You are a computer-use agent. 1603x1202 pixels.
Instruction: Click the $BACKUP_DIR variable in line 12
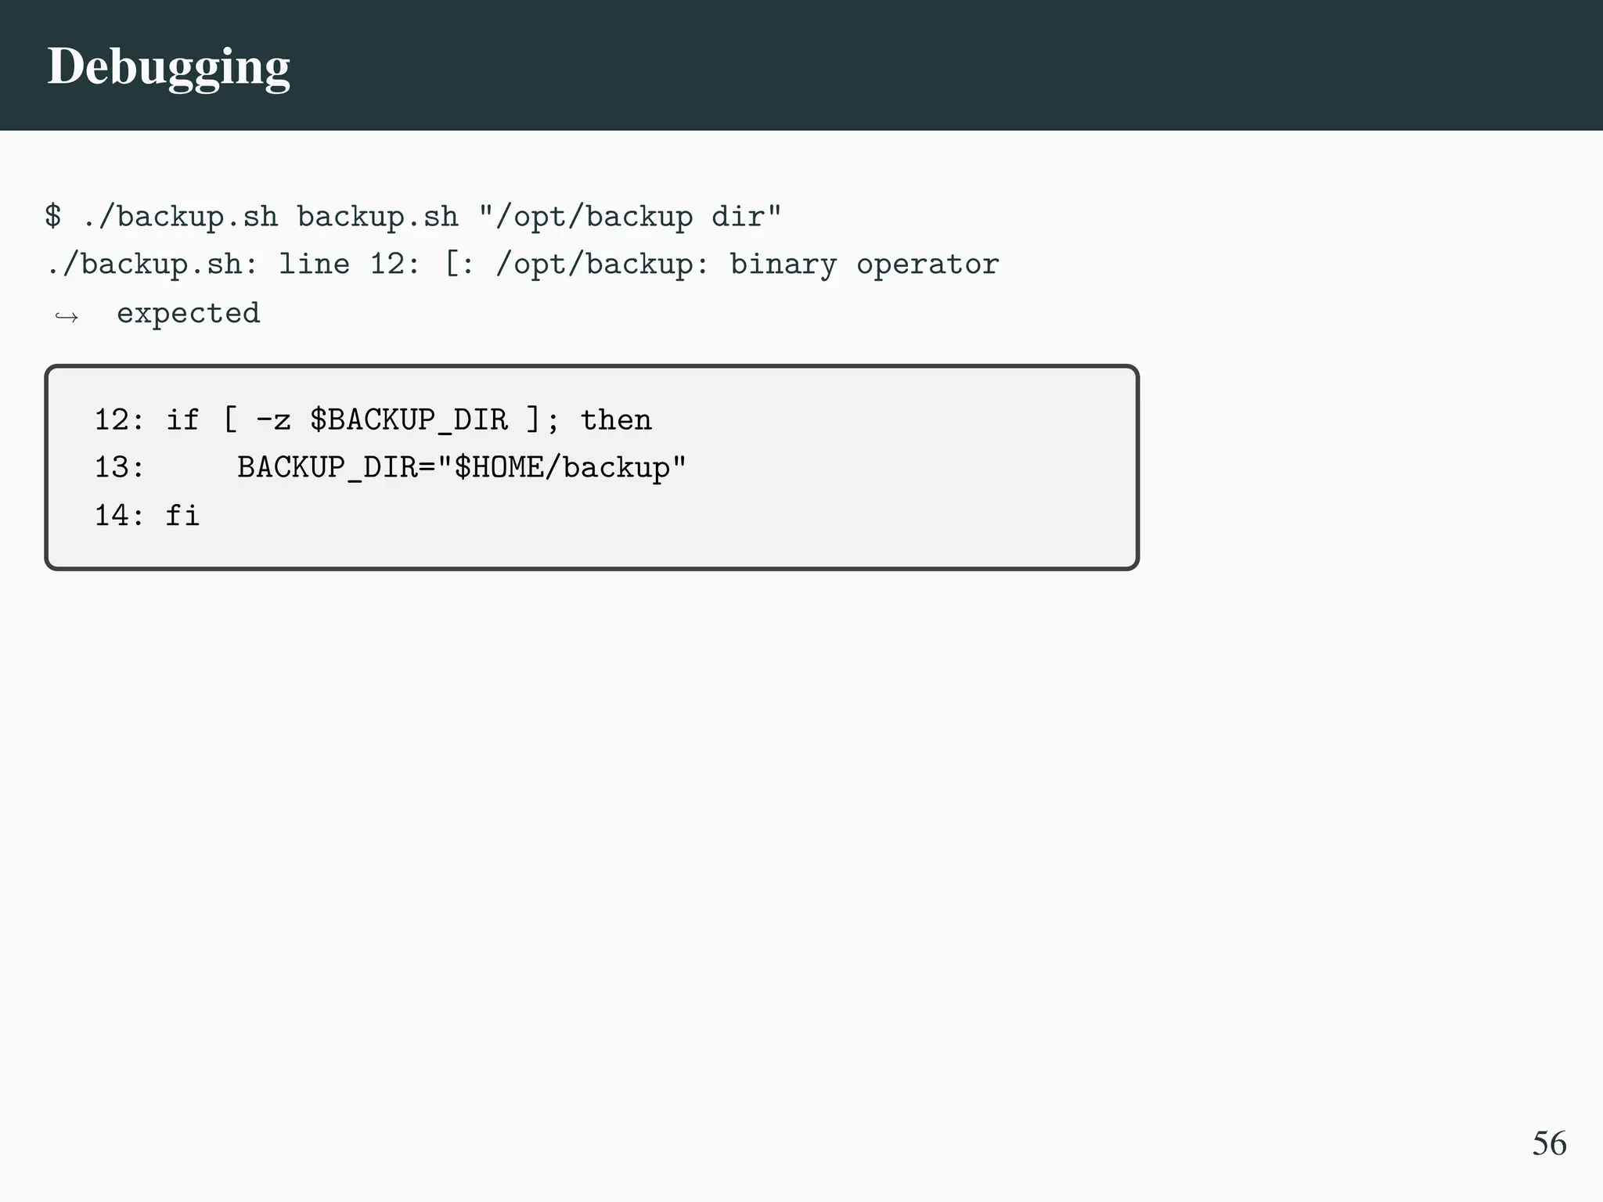[x=409, y=420]
